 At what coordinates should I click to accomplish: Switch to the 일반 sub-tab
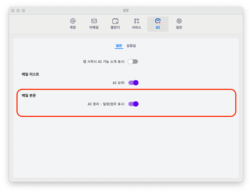click(x=119, y=46)
